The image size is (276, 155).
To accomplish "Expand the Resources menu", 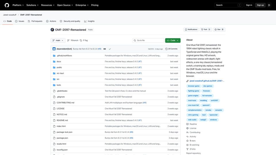I will click(48, 5).
